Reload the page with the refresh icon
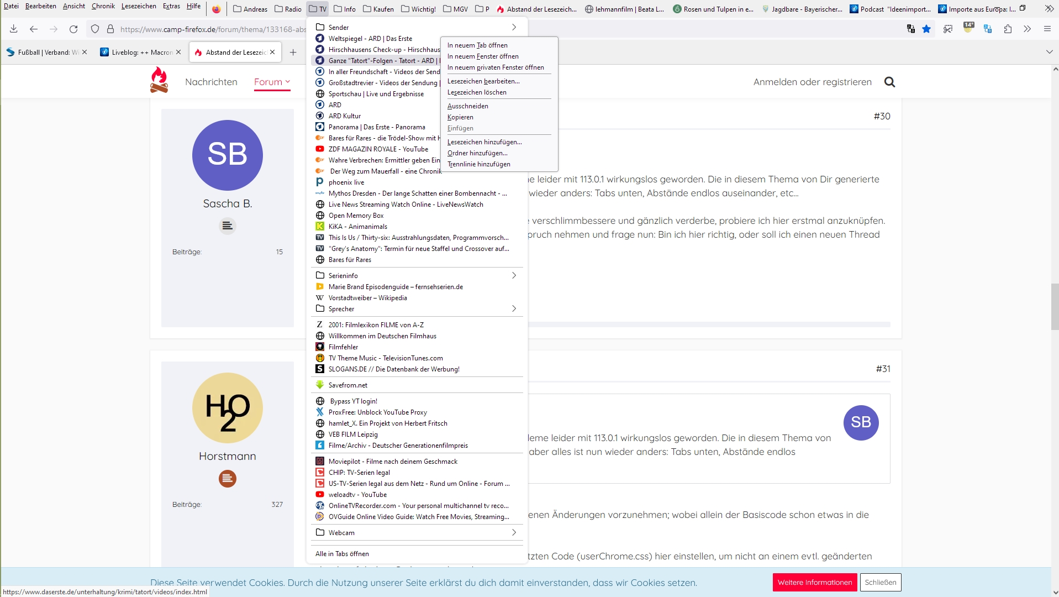Screen dimensions: 1059x597 (73, 29)
